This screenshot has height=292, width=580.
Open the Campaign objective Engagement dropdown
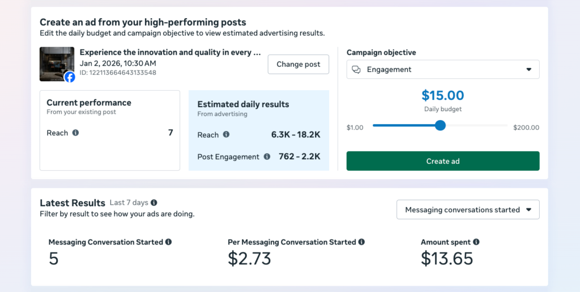(443, 70)
